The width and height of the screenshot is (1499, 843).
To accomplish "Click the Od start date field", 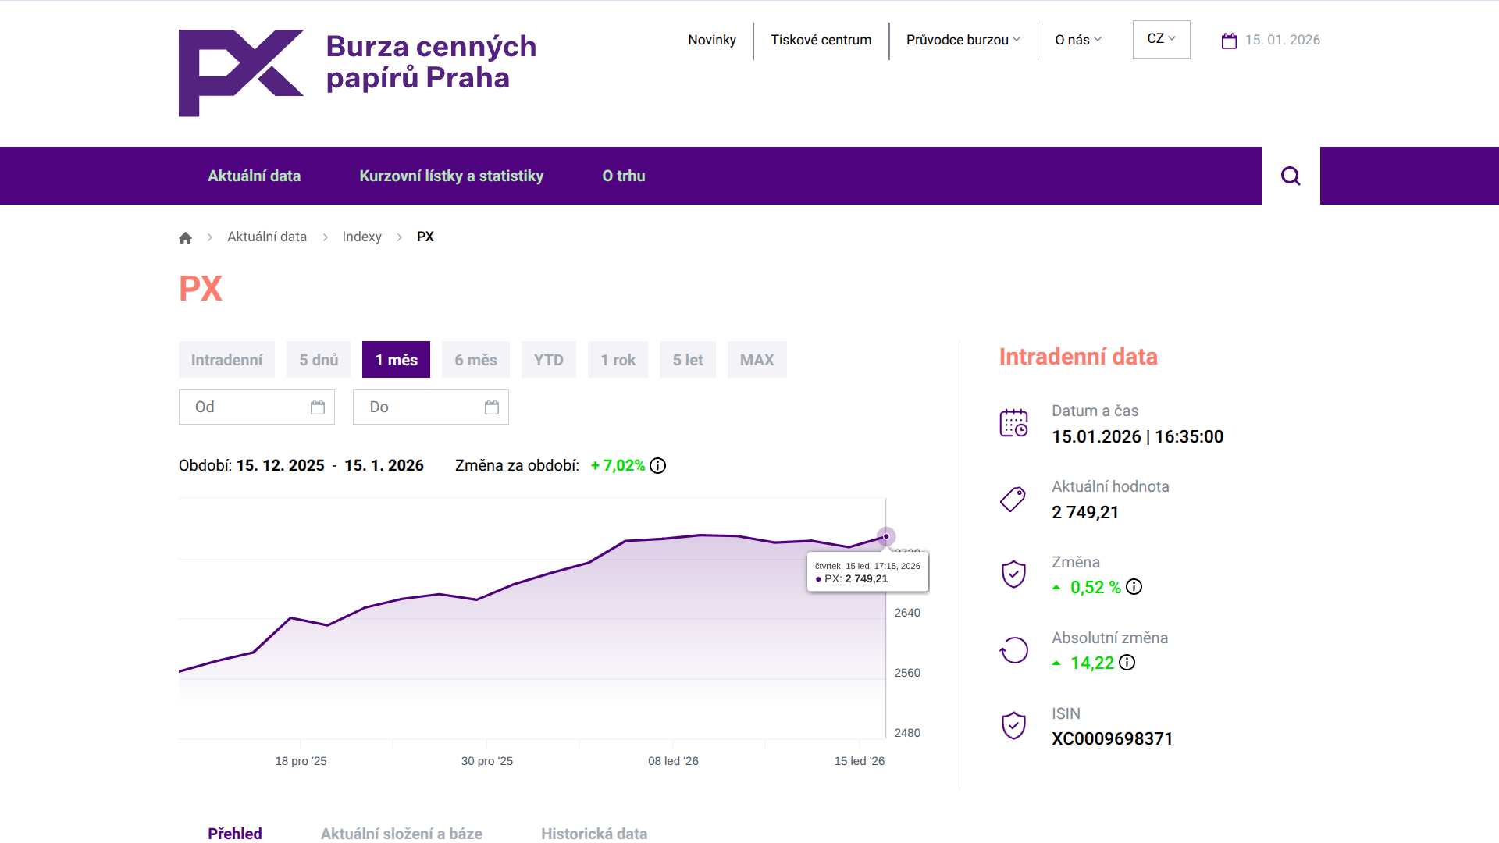I will (x=257, y=407).
